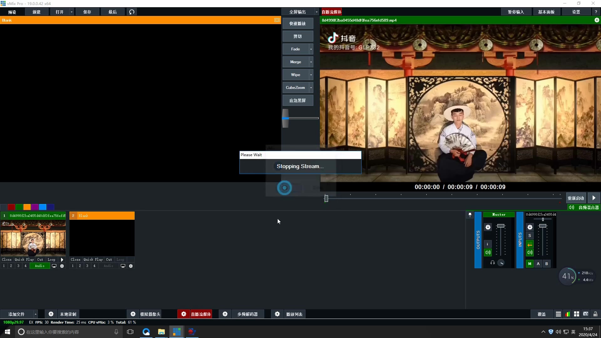Show audio meters bar-graph icon

tap(568, 314)
